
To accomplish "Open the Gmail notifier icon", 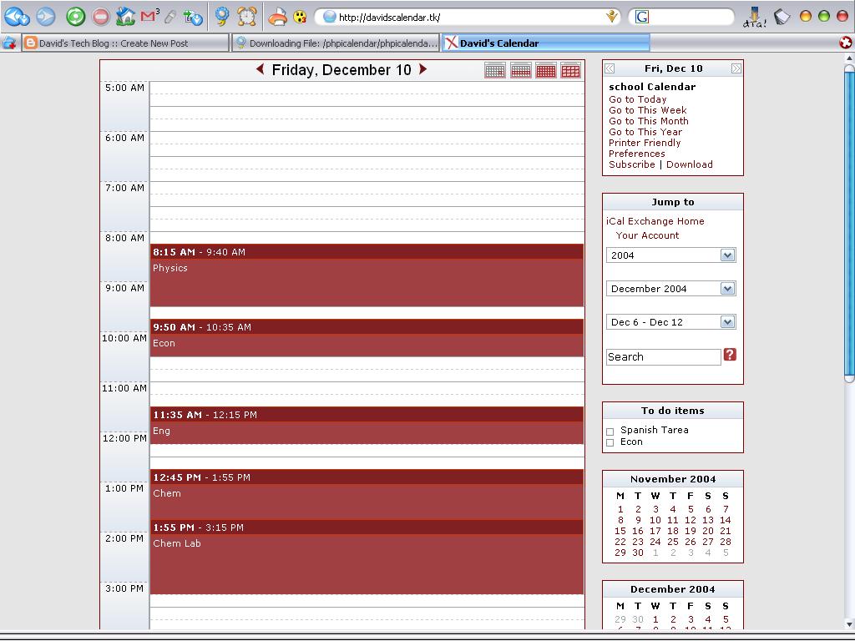I will pos(149,17).
